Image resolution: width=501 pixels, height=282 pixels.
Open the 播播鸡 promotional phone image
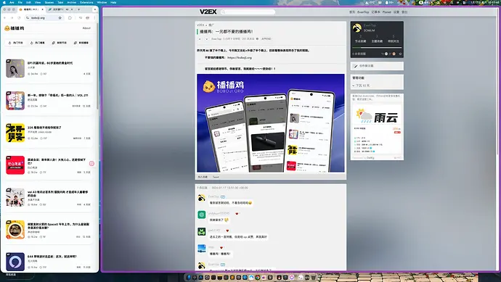point(271,123)
